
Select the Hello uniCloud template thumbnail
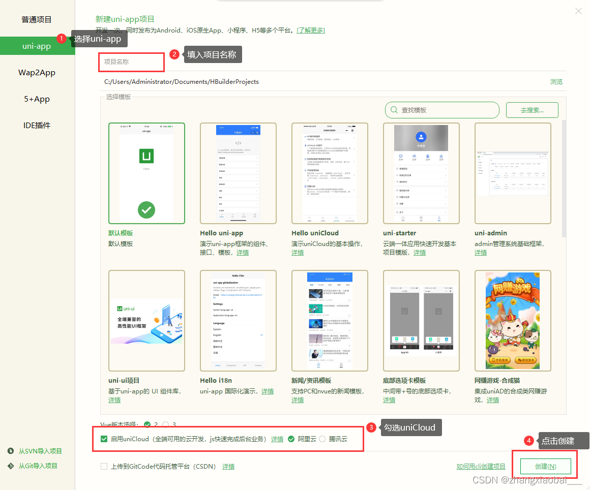coord(330,173)
